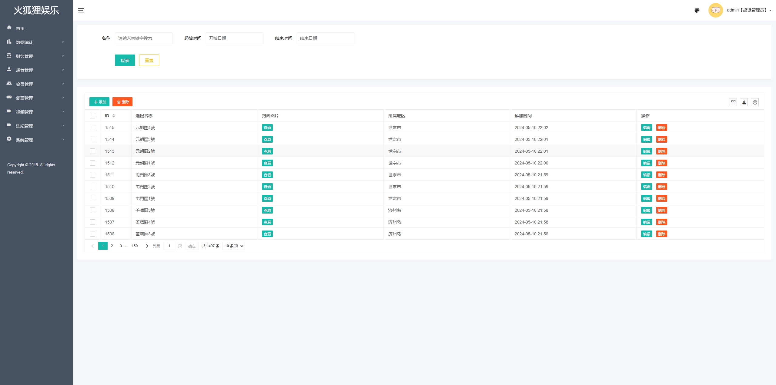Check the select-all header checkbox
The width and height of the screenshot is (776, 385).
coord(92,116)
